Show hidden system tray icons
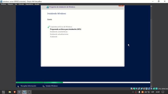 (x=133, y=92)
